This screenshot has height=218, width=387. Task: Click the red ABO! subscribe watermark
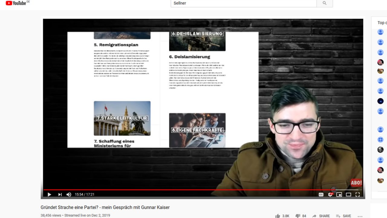click(x=356, y=183)
